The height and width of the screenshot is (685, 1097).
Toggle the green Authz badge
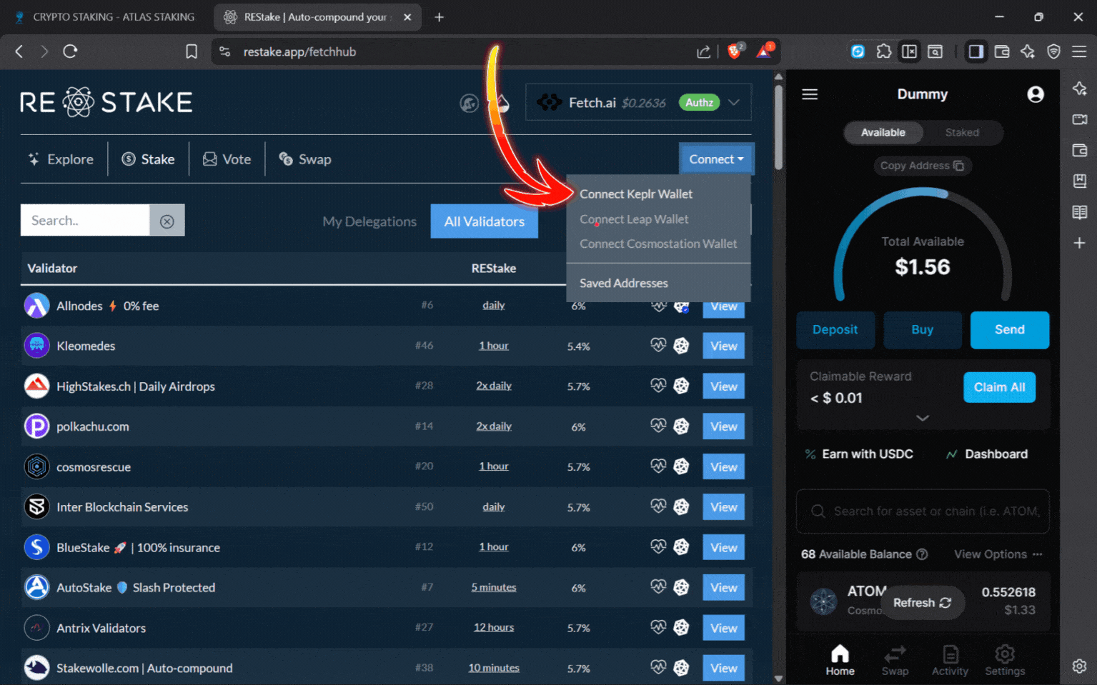click(698, 102)
